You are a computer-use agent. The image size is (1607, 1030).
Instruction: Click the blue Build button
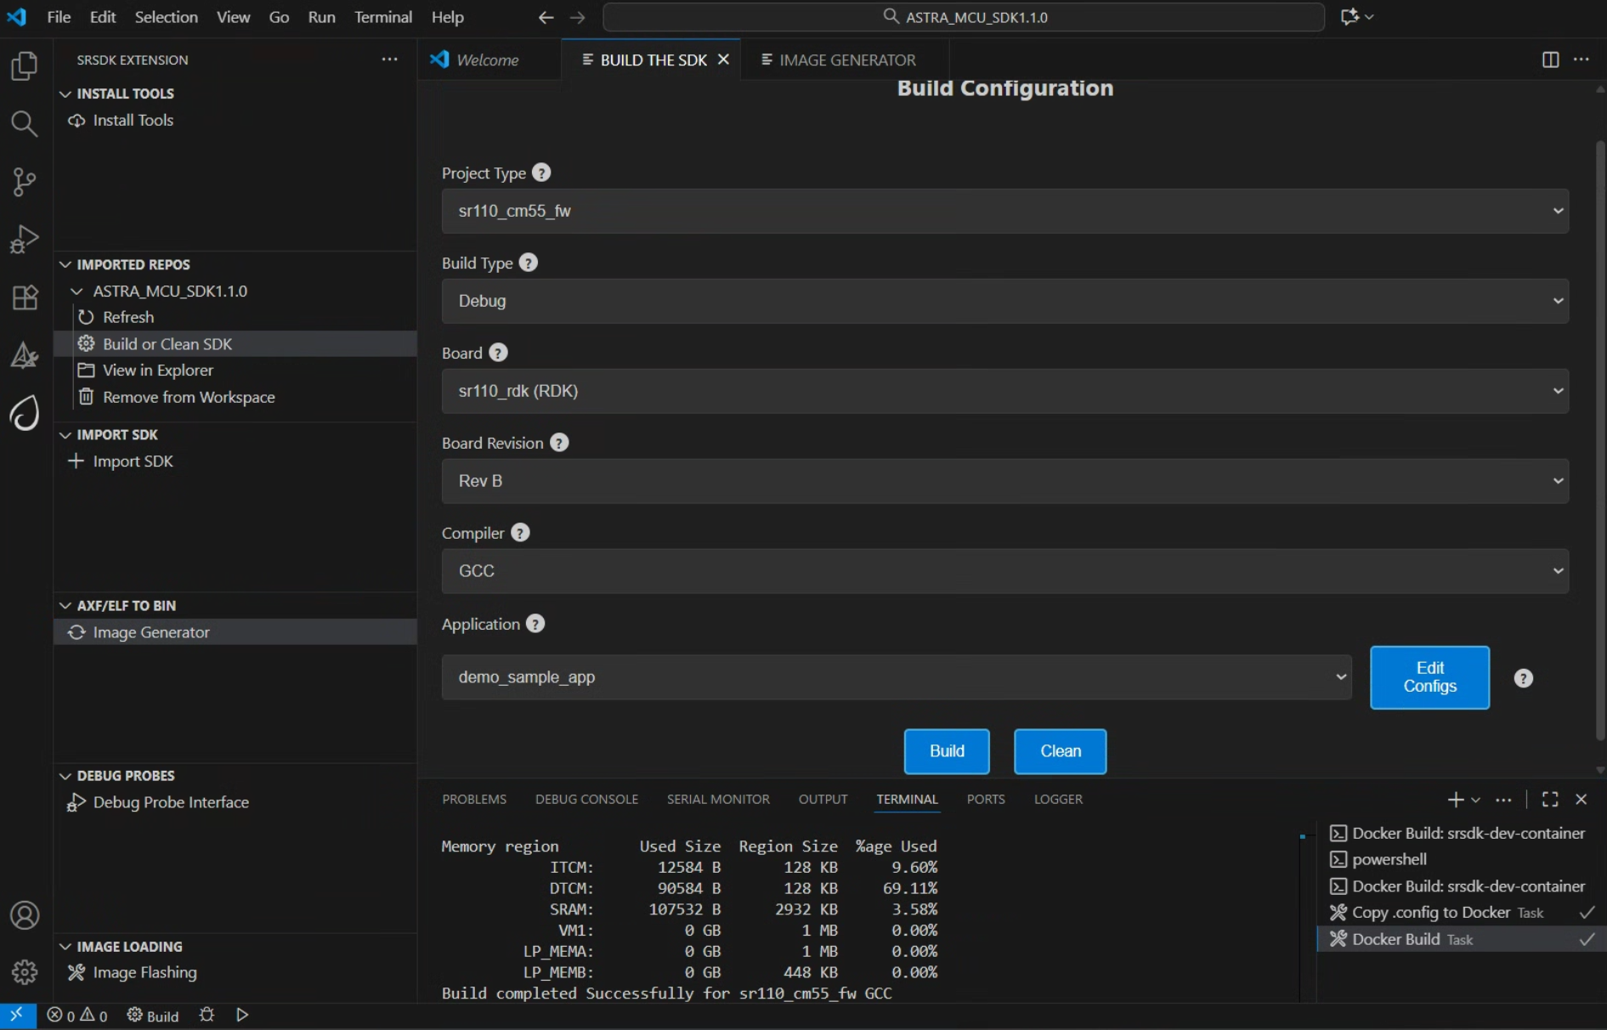946,751
